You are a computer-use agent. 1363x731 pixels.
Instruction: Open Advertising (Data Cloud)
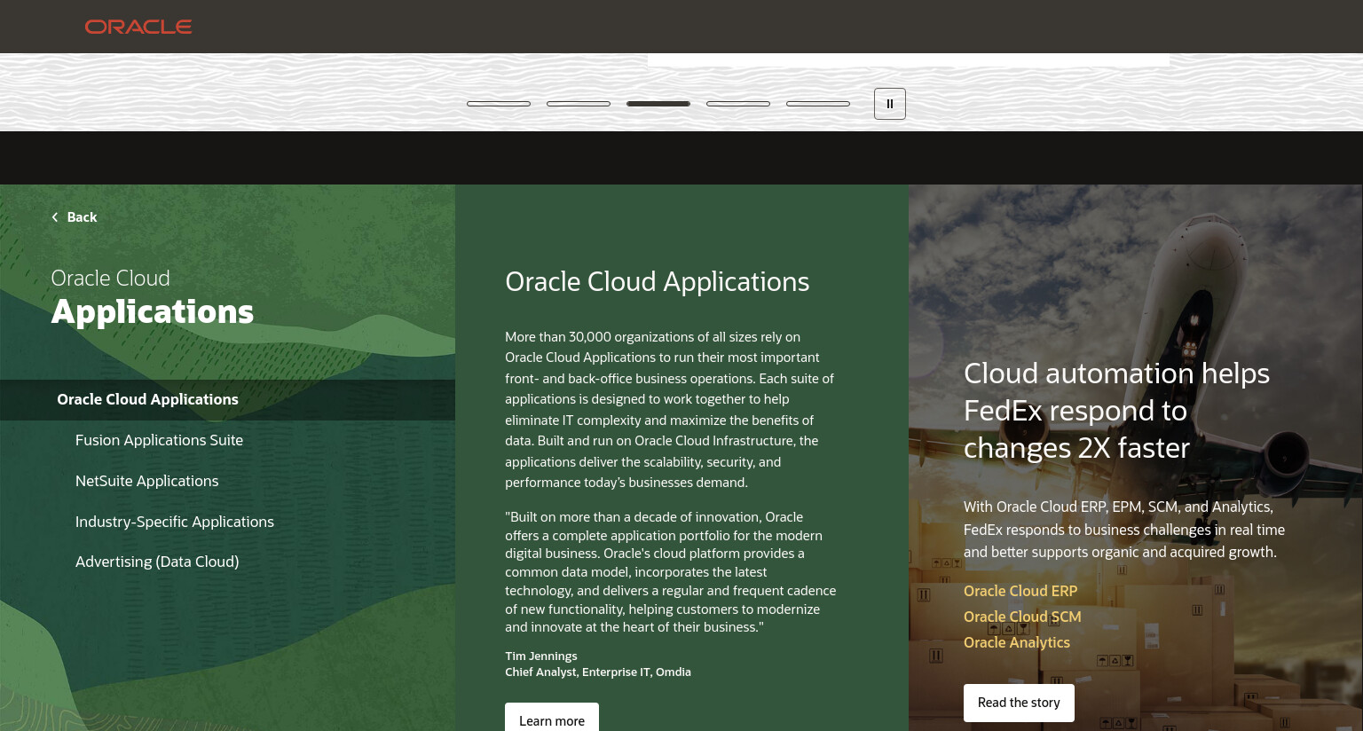[157, 562]
